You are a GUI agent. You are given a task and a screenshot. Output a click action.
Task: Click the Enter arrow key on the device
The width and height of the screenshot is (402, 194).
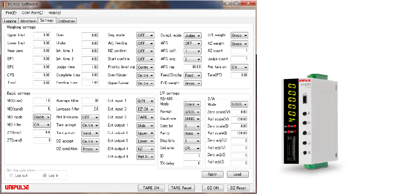[304, 143]
